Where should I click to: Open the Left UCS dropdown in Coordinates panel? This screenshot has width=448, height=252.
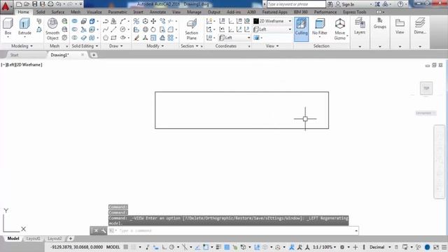coord(234,38)
